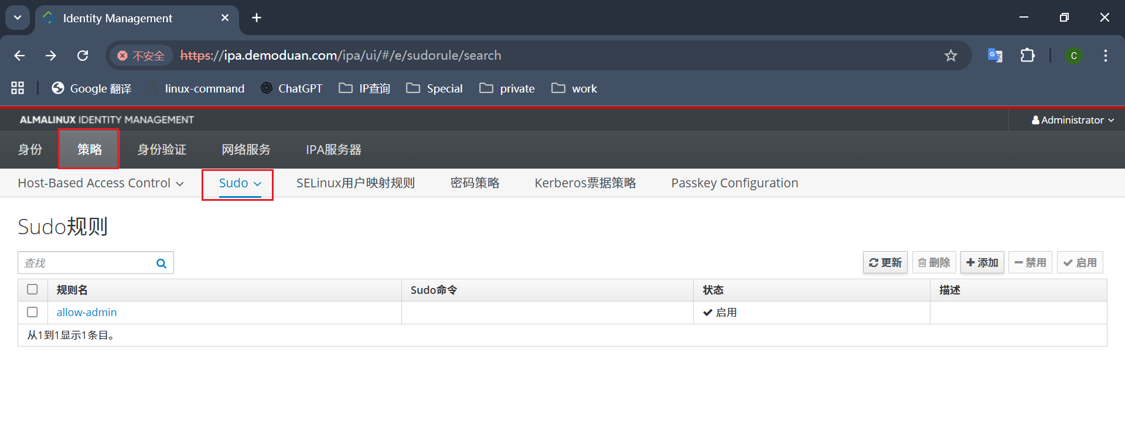Switch to the 身份 tab
1125x442 pixels.
[30, 150]
